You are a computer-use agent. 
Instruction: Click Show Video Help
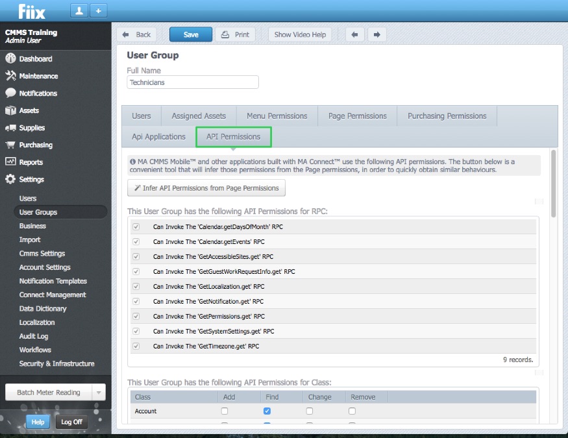(300, 34)
